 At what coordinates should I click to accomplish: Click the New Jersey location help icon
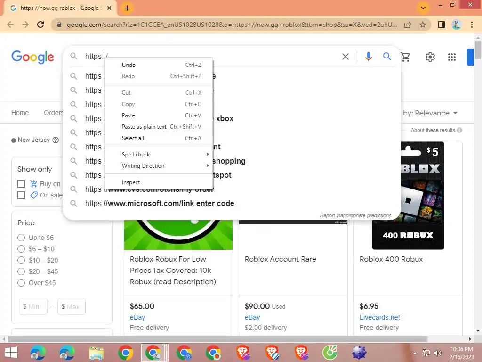tap(56, 140)
